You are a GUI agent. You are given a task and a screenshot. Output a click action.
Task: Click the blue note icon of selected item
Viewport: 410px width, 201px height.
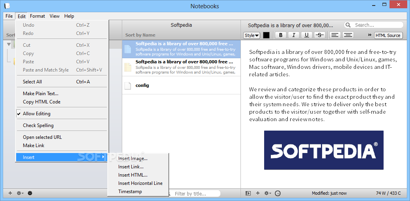(x=128, y=49)
